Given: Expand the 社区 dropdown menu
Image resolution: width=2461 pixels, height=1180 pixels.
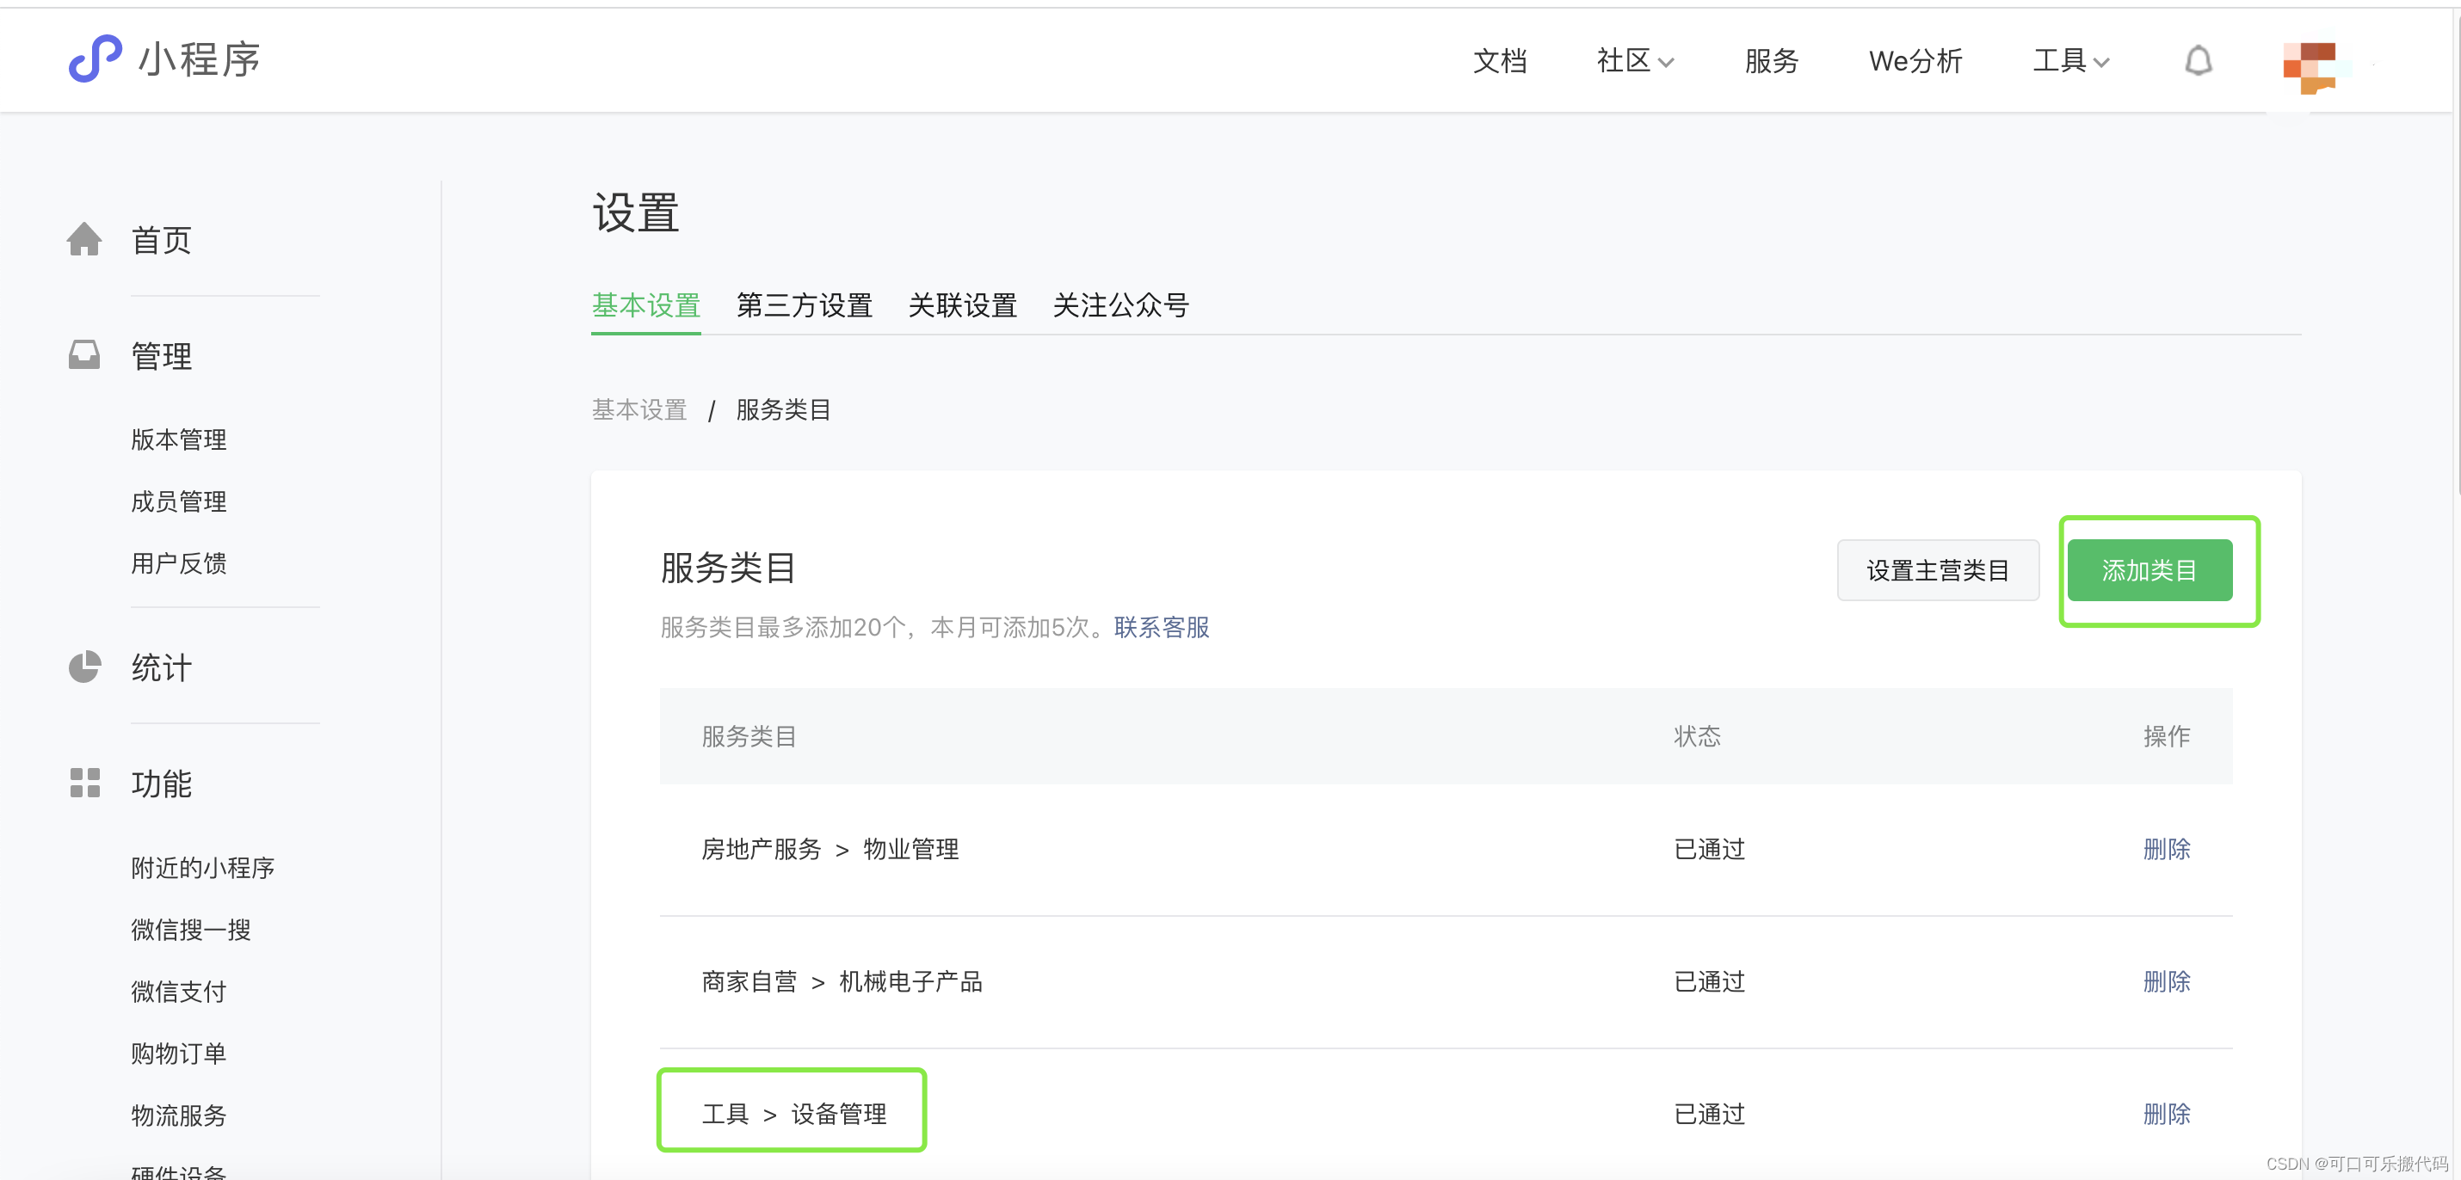Looking at the screenshot, I should pos(1634,61).
